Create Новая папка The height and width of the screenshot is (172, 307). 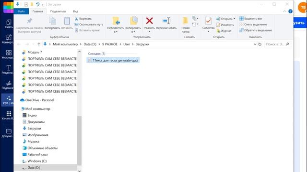pyautogui.click(x=185, y=25)
